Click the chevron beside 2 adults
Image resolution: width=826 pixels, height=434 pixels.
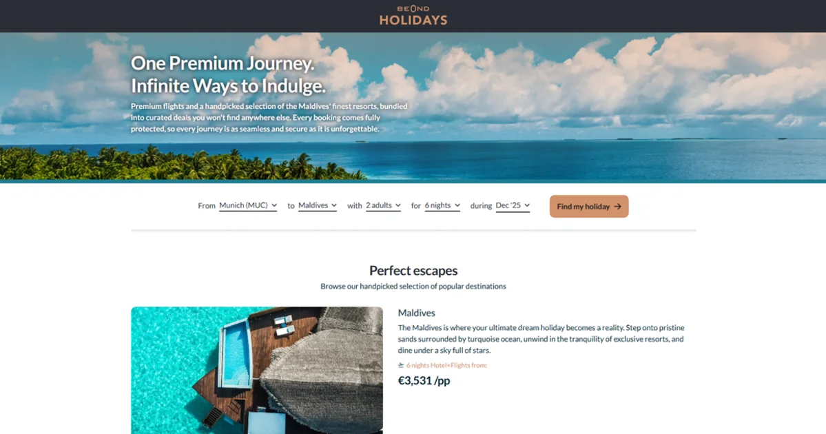click(397, 205)
